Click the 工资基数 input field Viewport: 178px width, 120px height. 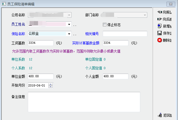point(41,43)
